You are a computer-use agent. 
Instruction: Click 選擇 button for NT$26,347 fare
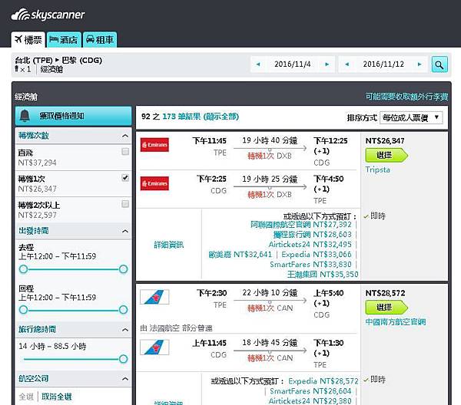point(386,155)
